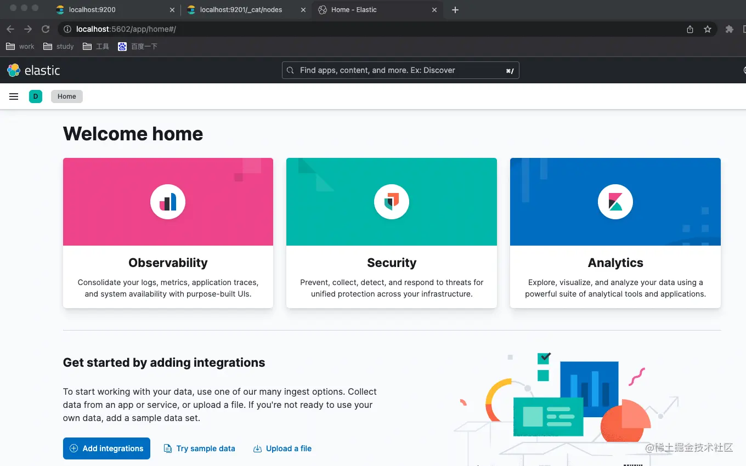Click the Analytics title
746x466 pixels.
(615, 263)
